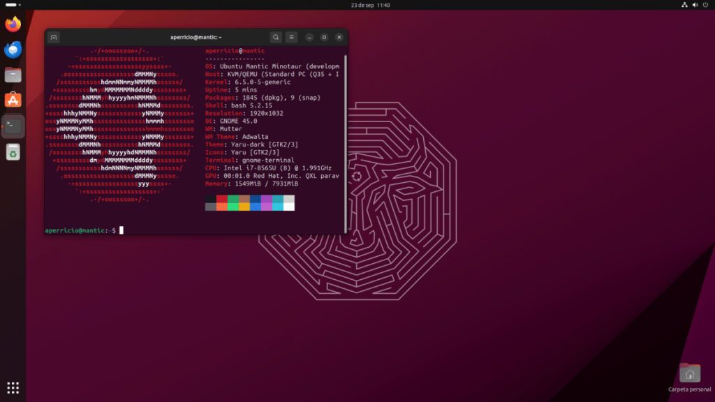715x402 pixels.
Task: Select the Terminal icon in the dock
Action: (x=13, y=126)
